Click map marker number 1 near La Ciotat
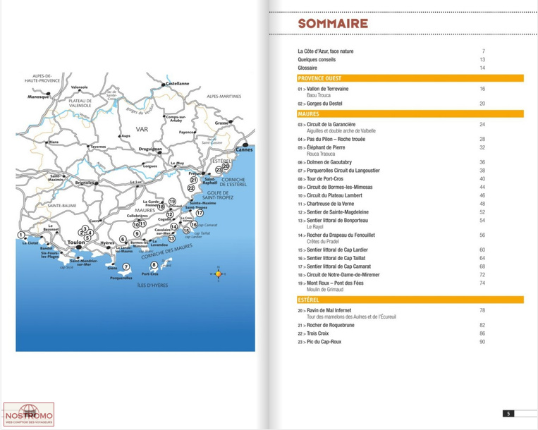The width and height of the screenshot is (538, 430). point(21,235)
